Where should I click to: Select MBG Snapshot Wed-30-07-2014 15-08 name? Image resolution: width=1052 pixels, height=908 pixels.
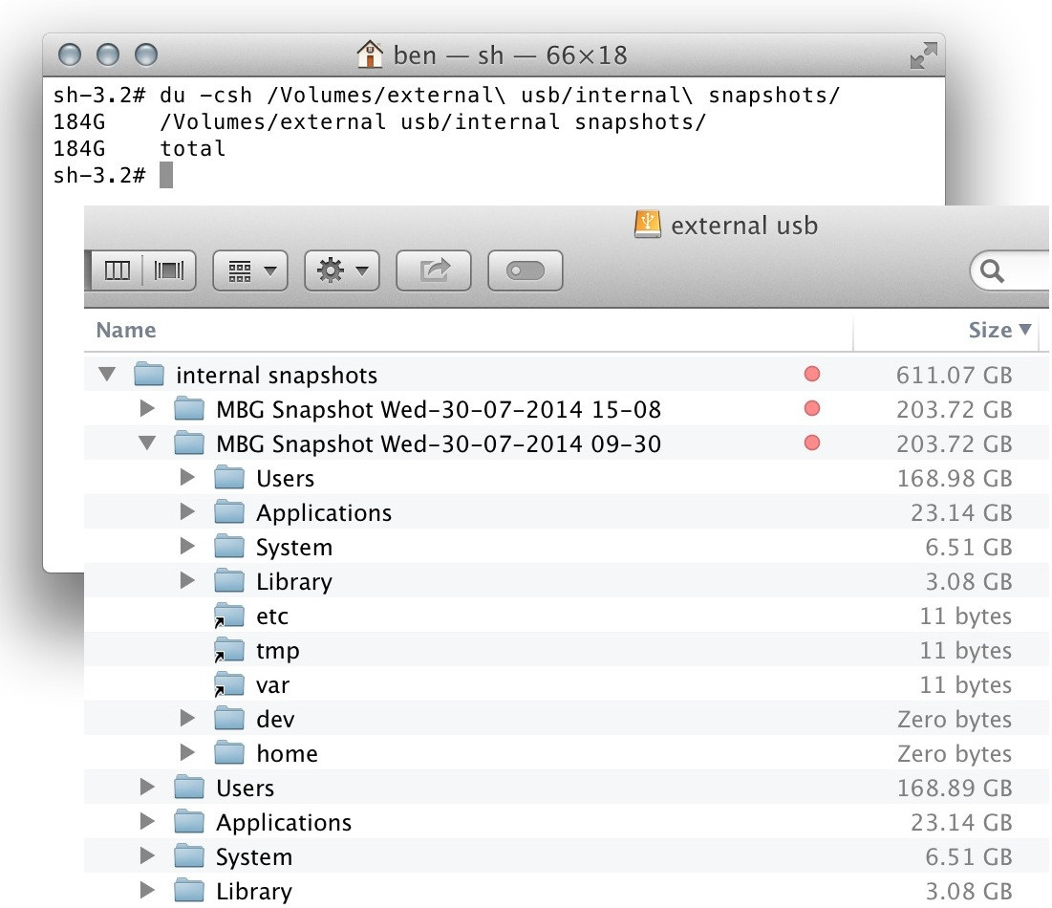tap(439, 409)
